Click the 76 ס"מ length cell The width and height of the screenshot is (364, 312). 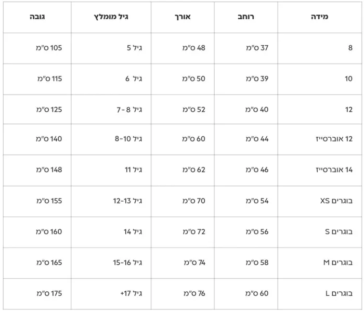click(183, 294)
